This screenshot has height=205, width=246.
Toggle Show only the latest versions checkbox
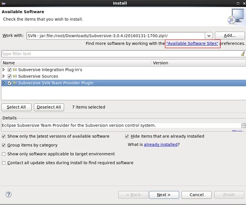coord(4,137)
